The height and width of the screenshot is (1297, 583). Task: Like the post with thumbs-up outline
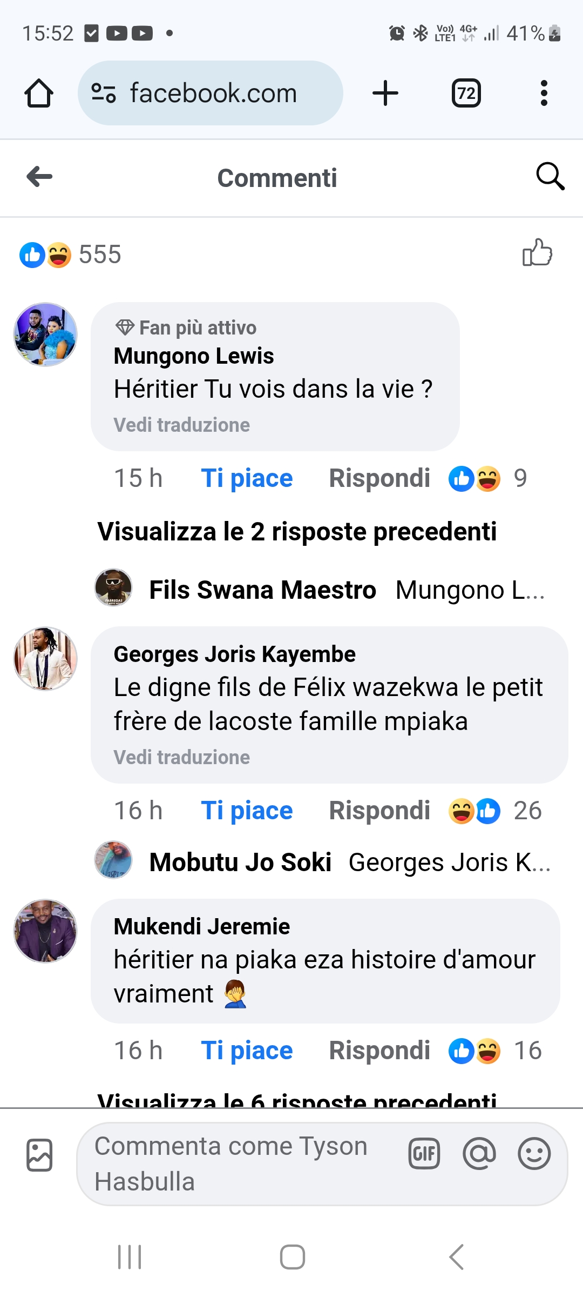(537, 253)
